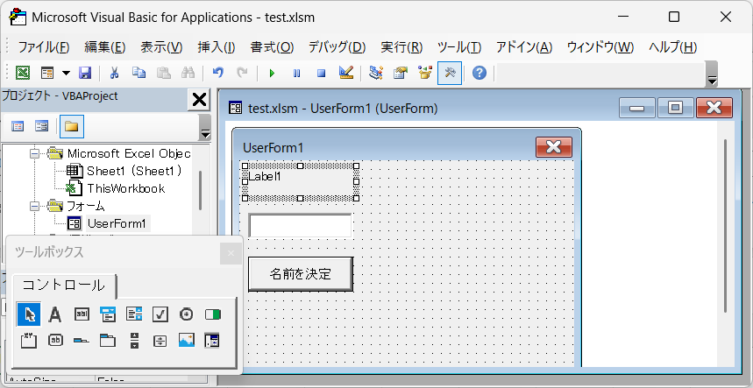The height and width of the screenshot is (388, 753).
Task: Toggle Folders view in project pane
Action: click(72, 127)
